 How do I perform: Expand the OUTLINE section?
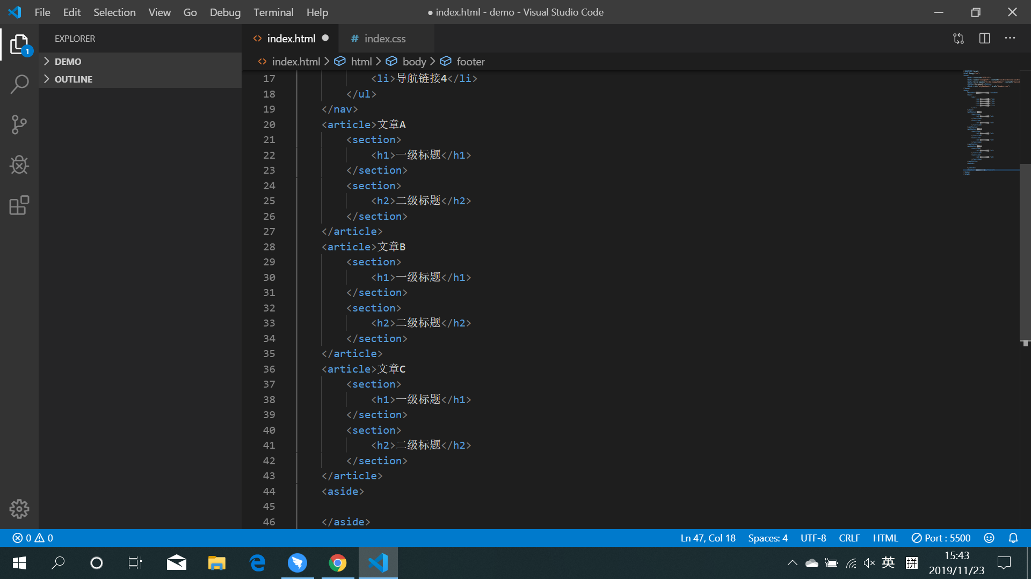click(140, 79)
